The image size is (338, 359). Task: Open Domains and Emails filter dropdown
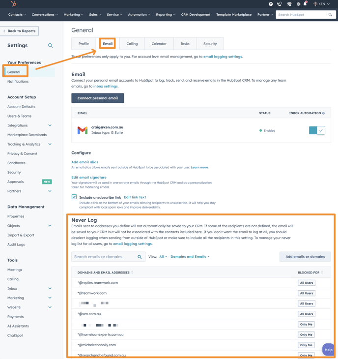tap(190, 257)
